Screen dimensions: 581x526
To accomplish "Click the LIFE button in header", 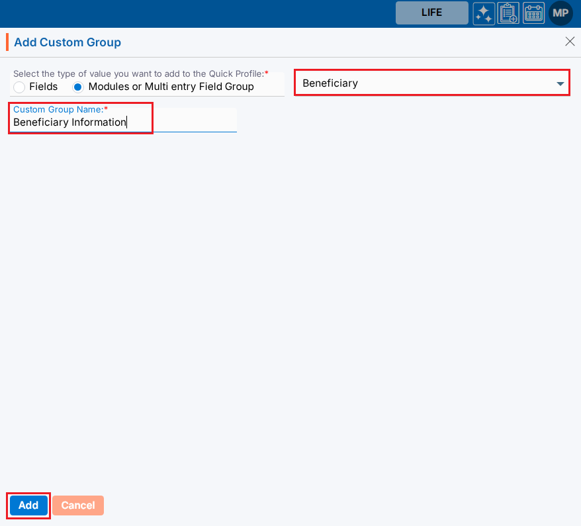I will [x=431, y=13].
